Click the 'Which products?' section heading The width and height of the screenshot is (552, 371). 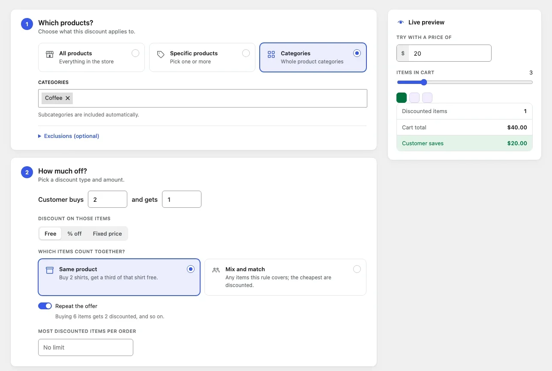pyautogui.click(x=66, y=23)
